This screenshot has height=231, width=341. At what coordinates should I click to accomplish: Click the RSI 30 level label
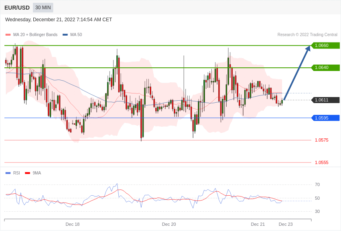pos(317,211)
